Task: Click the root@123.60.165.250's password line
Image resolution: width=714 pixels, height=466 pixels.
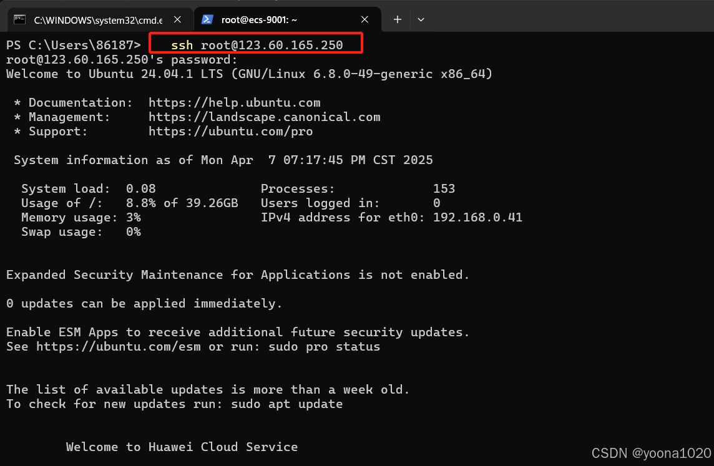Action: (122, 60)
